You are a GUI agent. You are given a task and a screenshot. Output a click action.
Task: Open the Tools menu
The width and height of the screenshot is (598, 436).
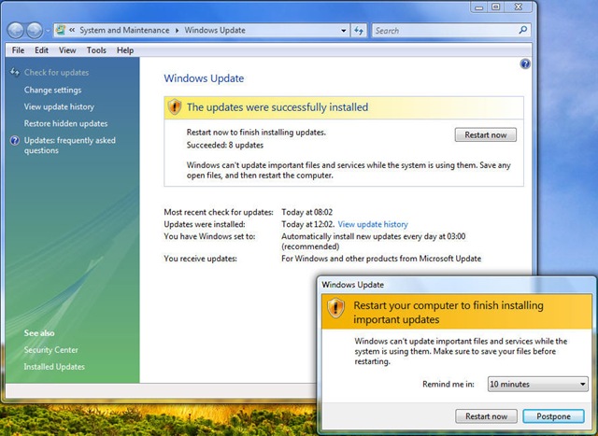[96, 50]
